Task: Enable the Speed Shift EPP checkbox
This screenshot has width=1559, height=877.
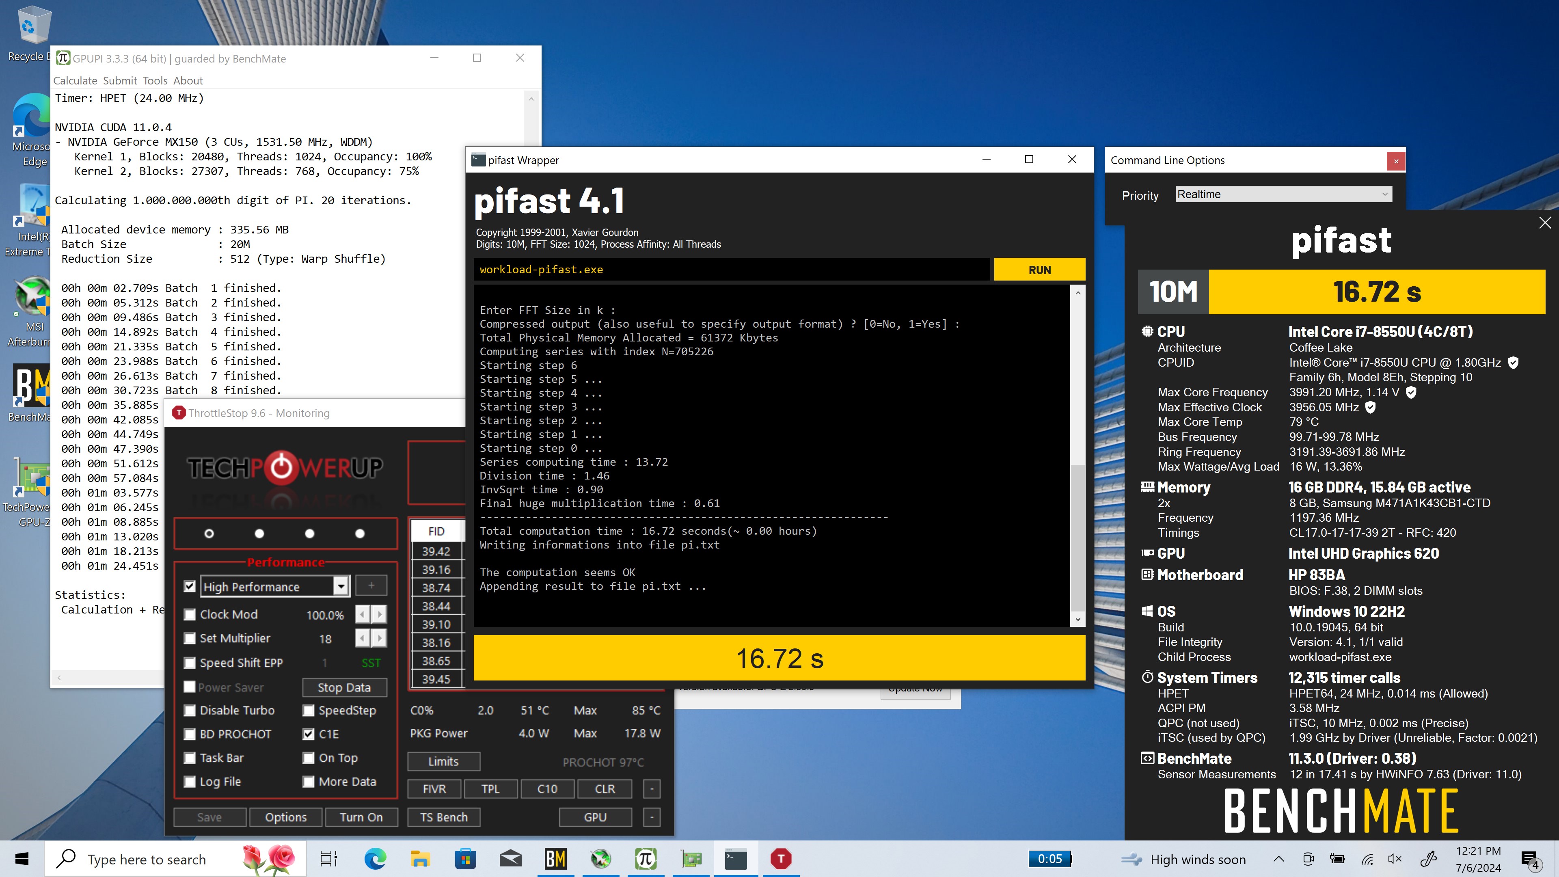Action: point(190,663)
